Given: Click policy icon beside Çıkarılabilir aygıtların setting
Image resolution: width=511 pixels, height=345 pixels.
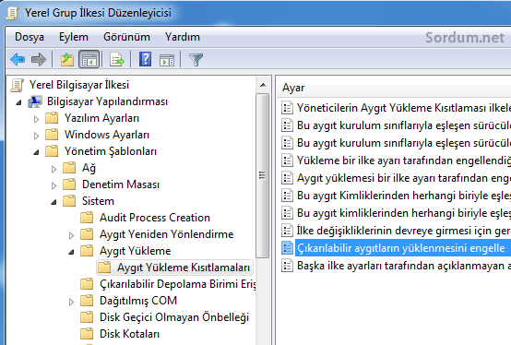Looking at the screenshot, I should [287, 248].
